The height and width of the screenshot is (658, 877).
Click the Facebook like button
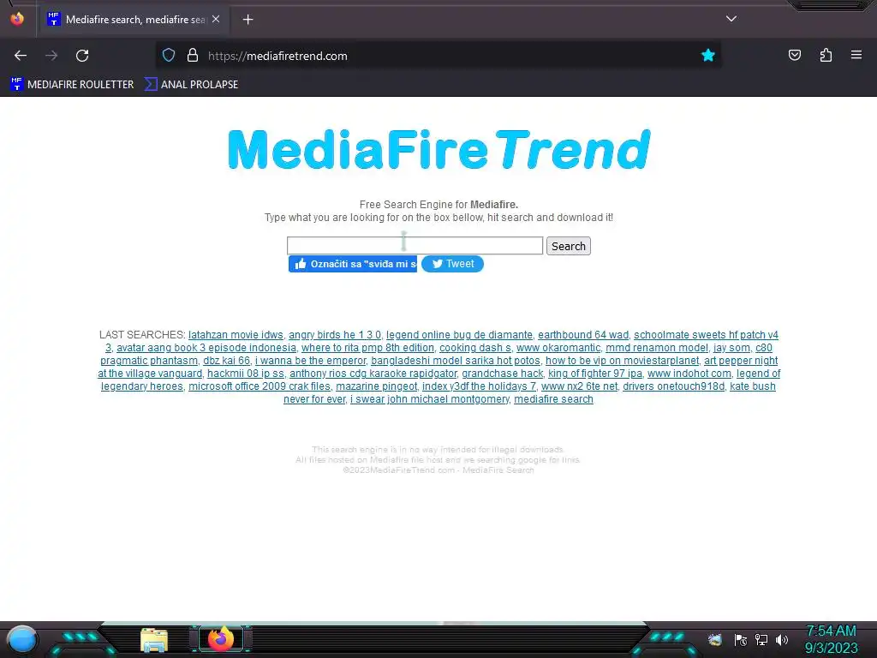coord(352,264)
